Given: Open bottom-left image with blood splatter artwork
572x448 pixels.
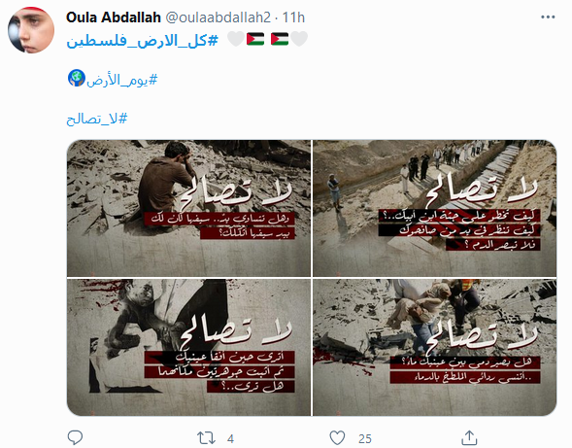Looking at the screenshot, I should (188, 347).
